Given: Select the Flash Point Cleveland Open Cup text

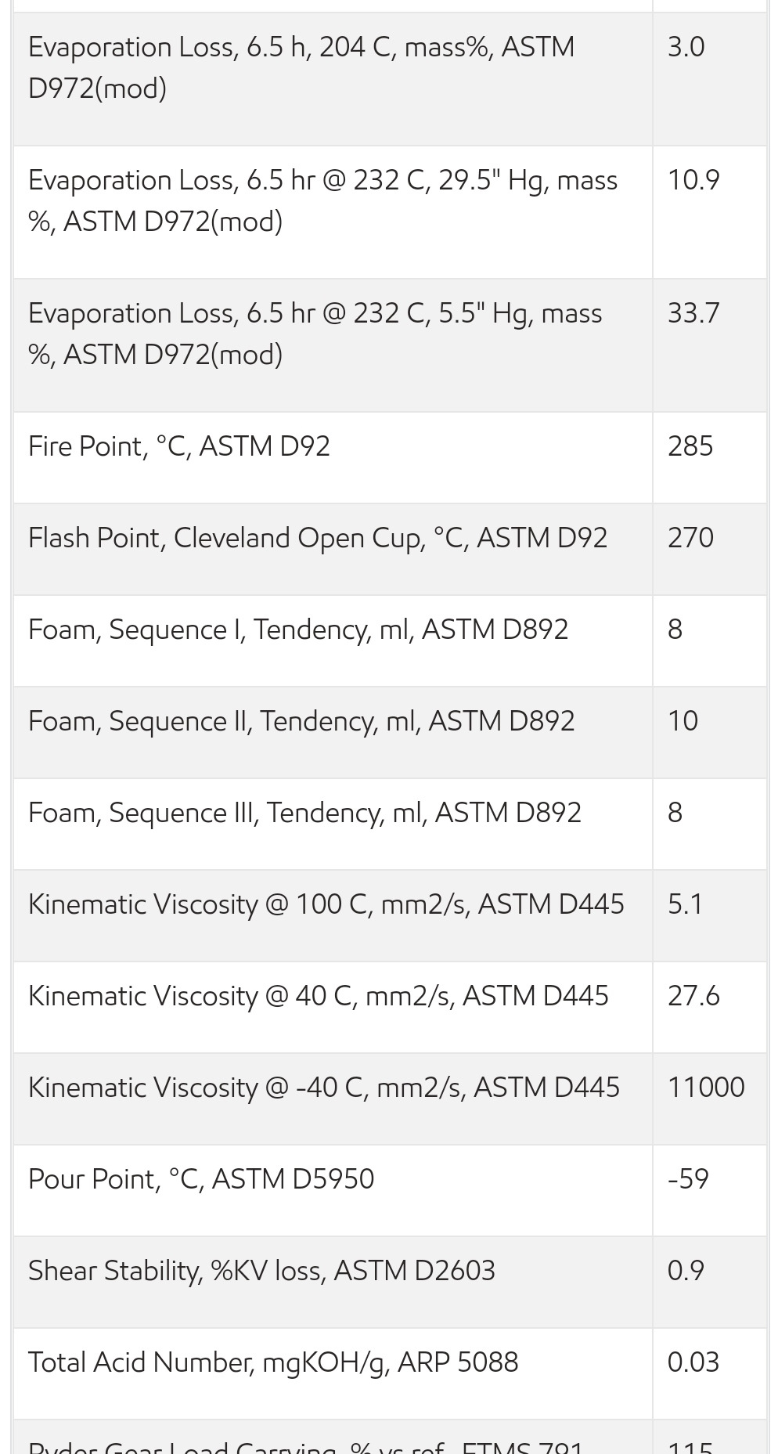Looking at the screenshot, I should [317, 538].
